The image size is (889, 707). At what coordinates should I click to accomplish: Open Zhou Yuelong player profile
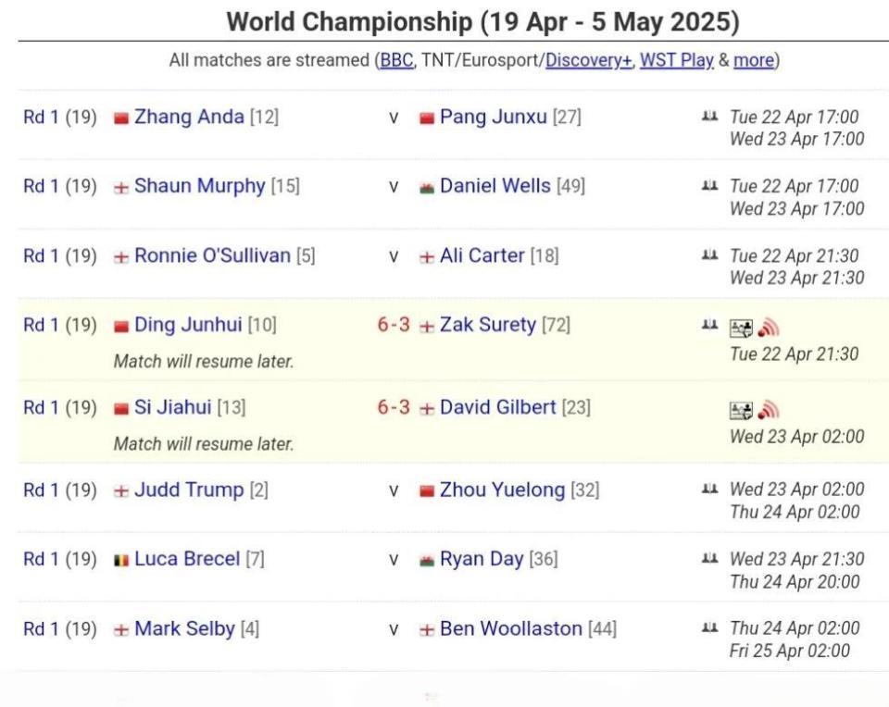click(502, 490)
